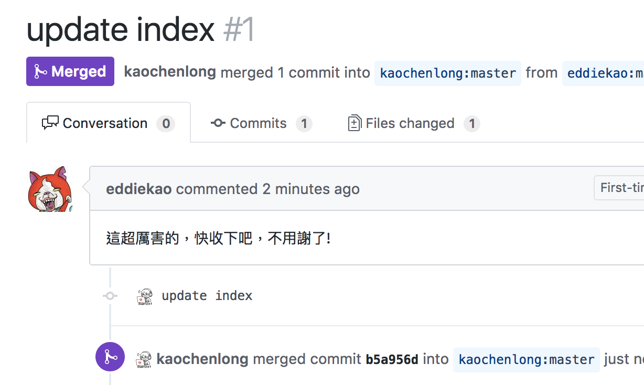This screenshot has height=385, width=644.
Task: Open kaochenlong's profile link
Action: [x=169, y=72]
